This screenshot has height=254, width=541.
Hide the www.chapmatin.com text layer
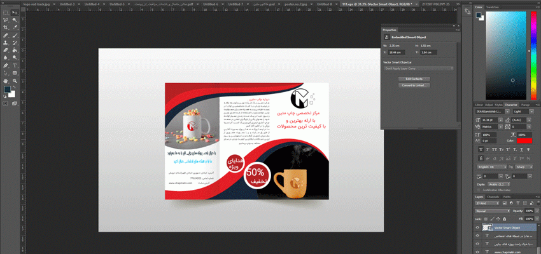pos(477,251)
